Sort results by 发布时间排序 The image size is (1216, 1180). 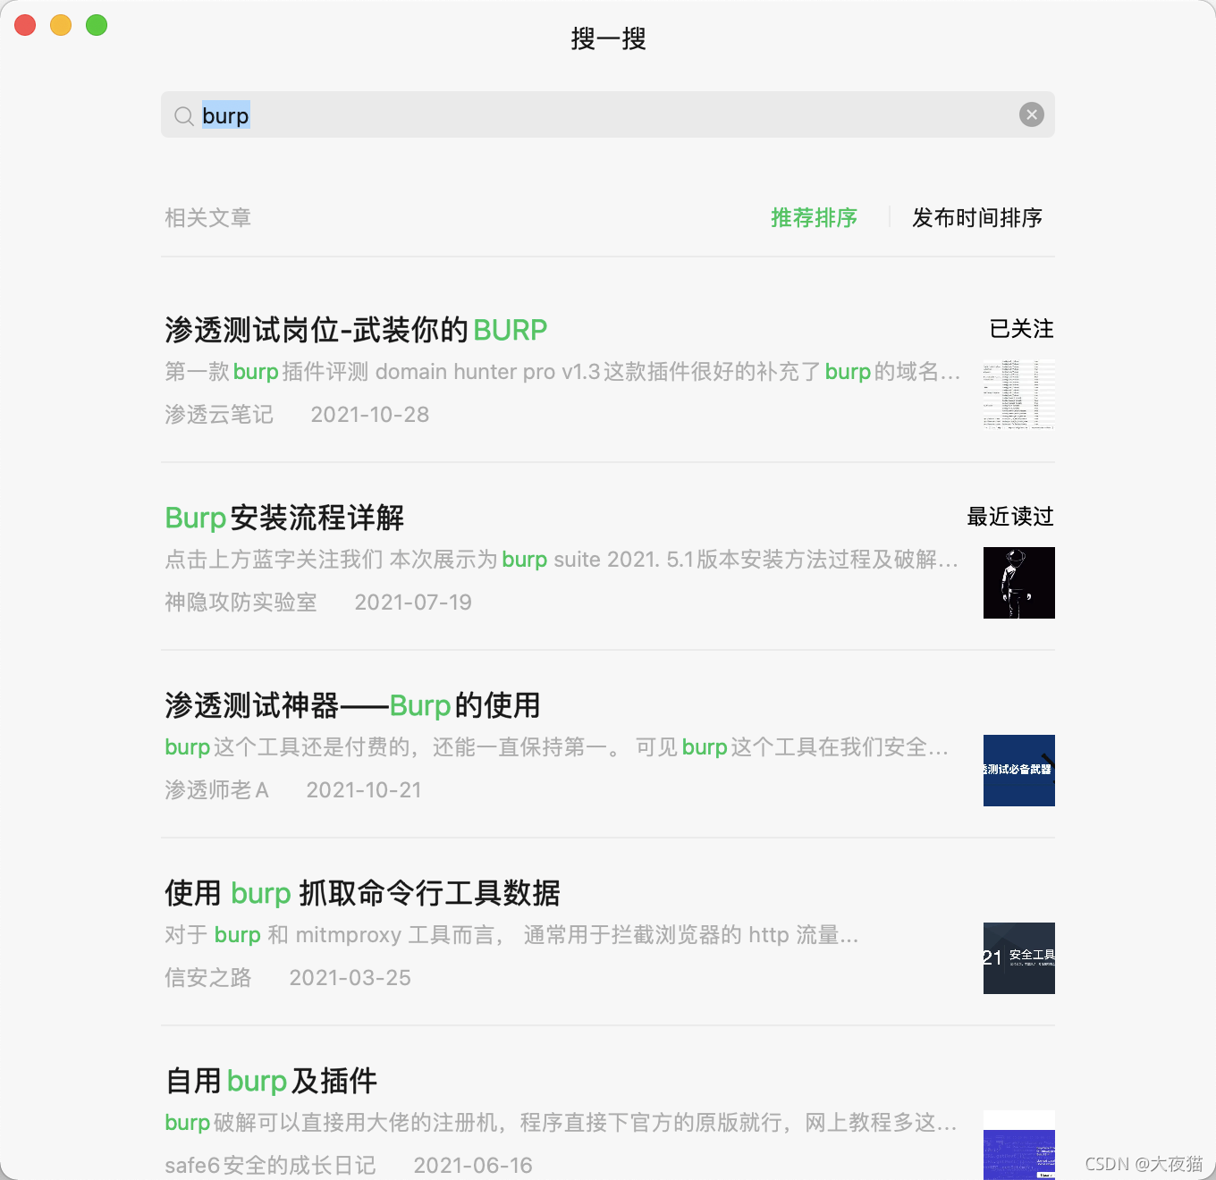pos(977,217)
